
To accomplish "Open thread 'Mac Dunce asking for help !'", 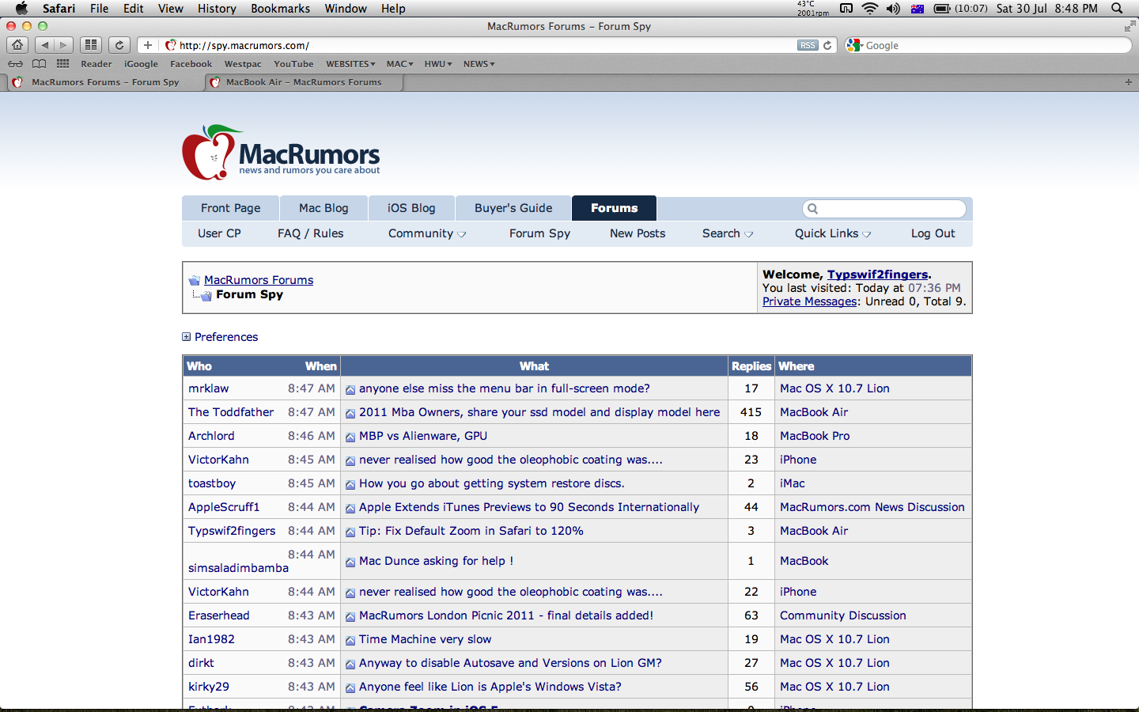I will coord(436,561).
